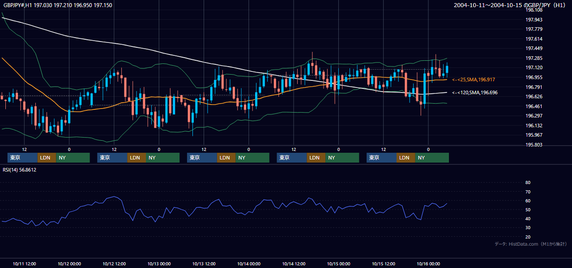
Task: Click price axis value 197.779
Action: (534, 29)
